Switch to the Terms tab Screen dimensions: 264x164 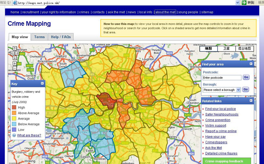coord(40,37)
